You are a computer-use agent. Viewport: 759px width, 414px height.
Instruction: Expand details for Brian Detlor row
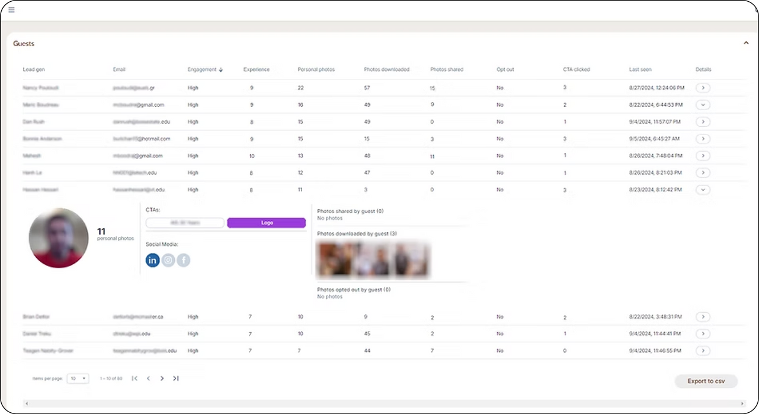pos(703,317)
